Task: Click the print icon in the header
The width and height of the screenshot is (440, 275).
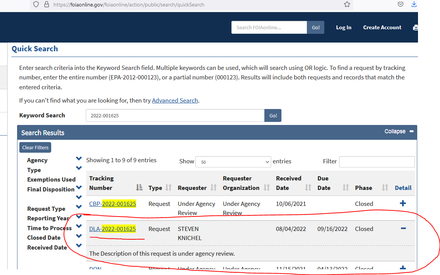Action: 415,27
